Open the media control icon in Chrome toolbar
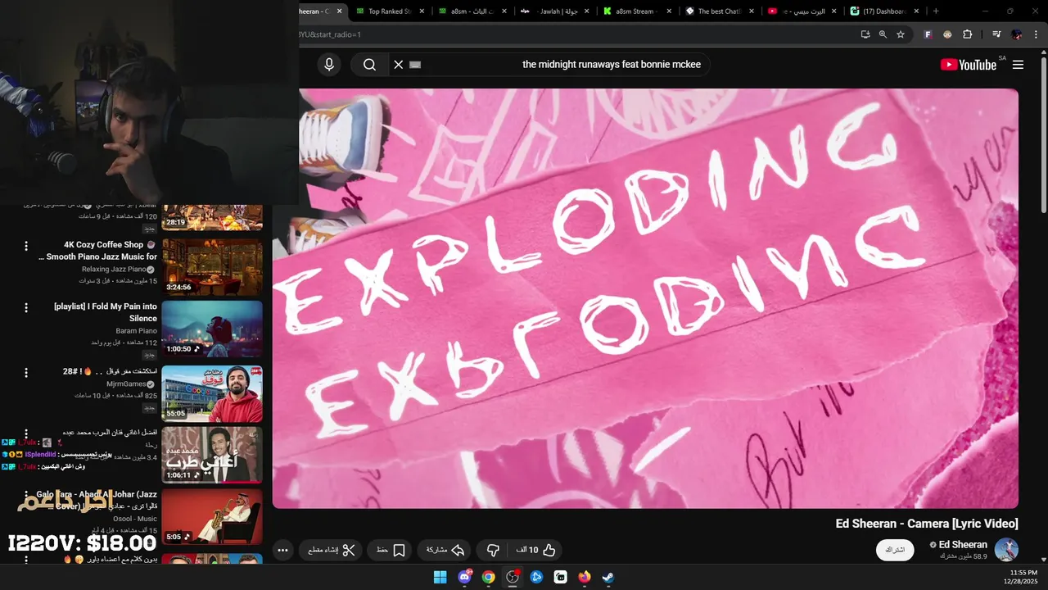 [x=996, y=34]
